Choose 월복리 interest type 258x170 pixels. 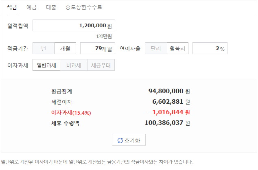(x=177, y=48)
